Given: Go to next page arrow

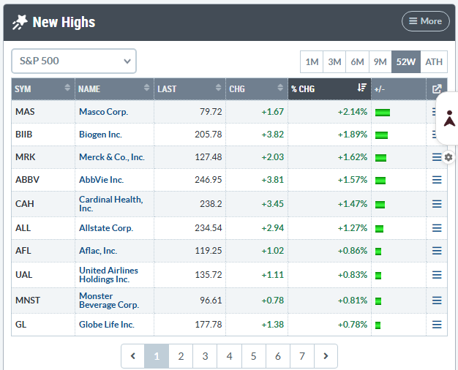Looking at the screenshot, I should pyautogui.click(x=326, y=356).
